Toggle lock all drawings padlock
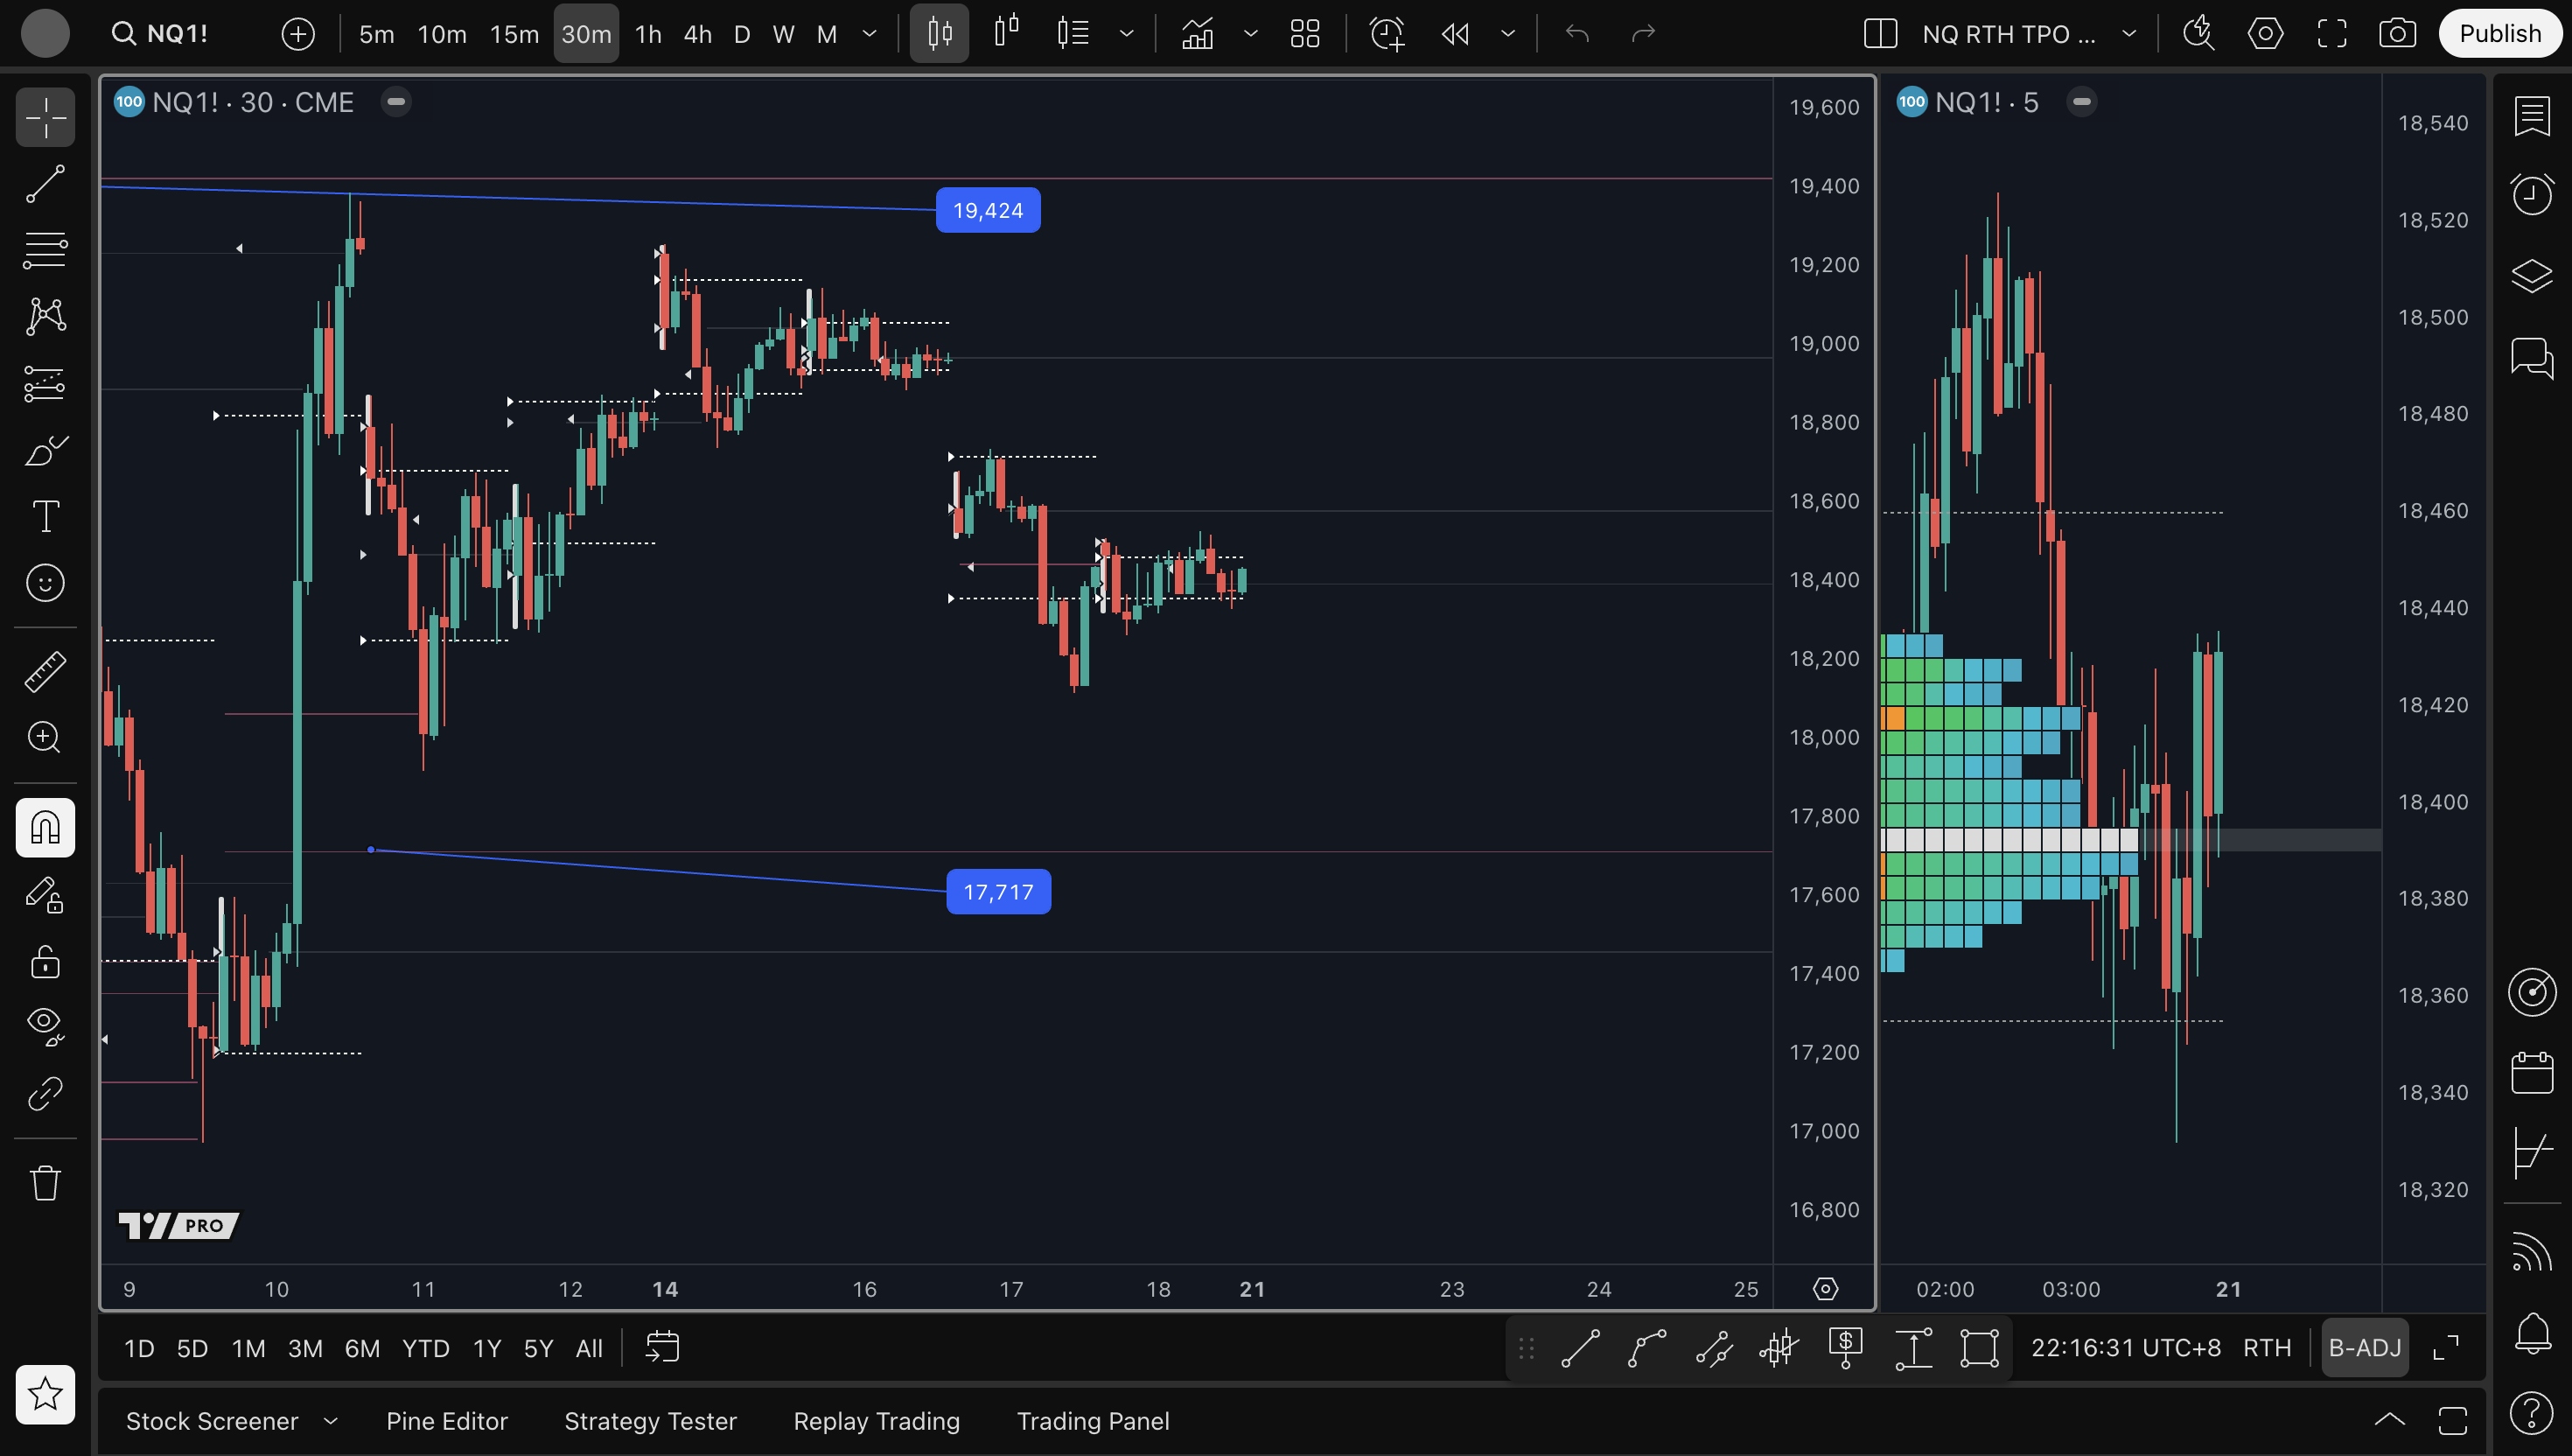This screenshot has height=1456, width=2572. pyautogui.click(x=45, y=961)
